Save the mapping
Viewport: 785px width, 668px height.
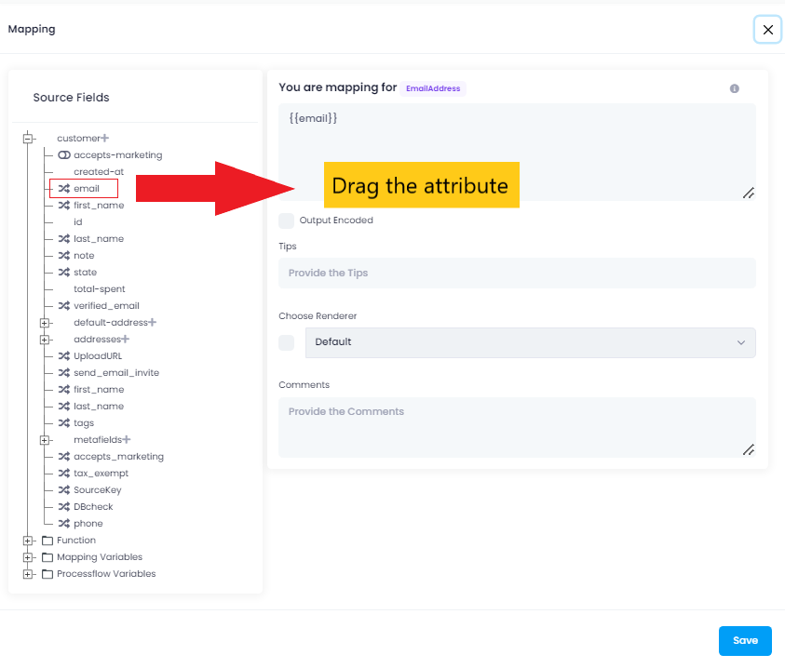point(745,641)
